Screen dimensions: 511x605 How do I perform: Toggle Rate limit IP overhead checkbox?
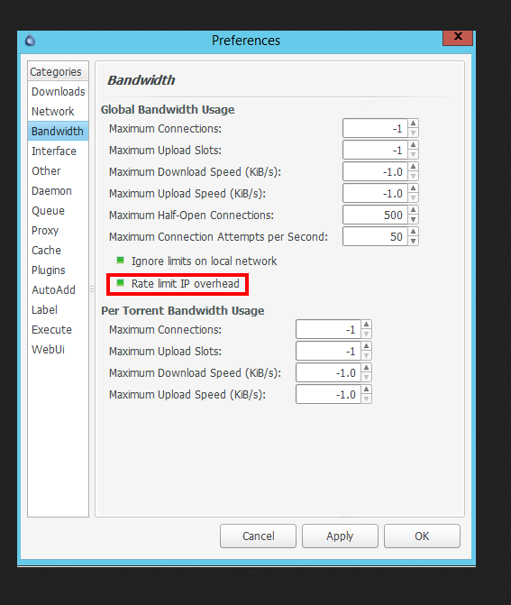tap(121, 283)
